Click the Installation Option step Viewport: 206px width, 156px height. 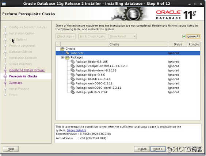[22, 33]
